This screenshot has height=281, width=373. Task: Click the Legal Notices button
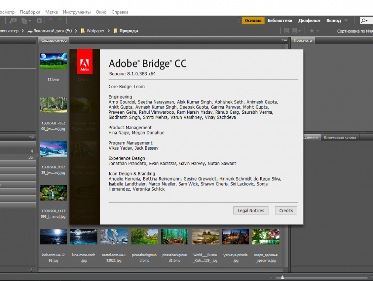[x=251, y=210]
